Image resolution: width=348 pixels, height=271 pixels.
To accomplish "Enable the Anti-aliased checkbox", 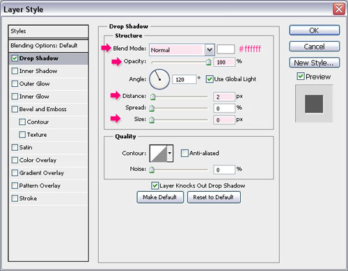I will coord(184,154).
